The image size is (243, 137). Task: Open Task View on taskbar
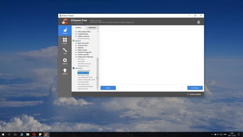(15, 134)
